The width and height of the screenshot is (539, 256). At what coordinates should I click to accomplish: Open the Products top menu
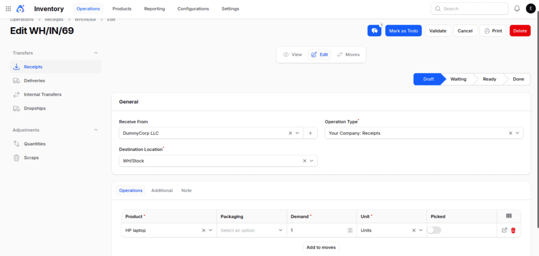pyautogui.click(x=122, y=8)
